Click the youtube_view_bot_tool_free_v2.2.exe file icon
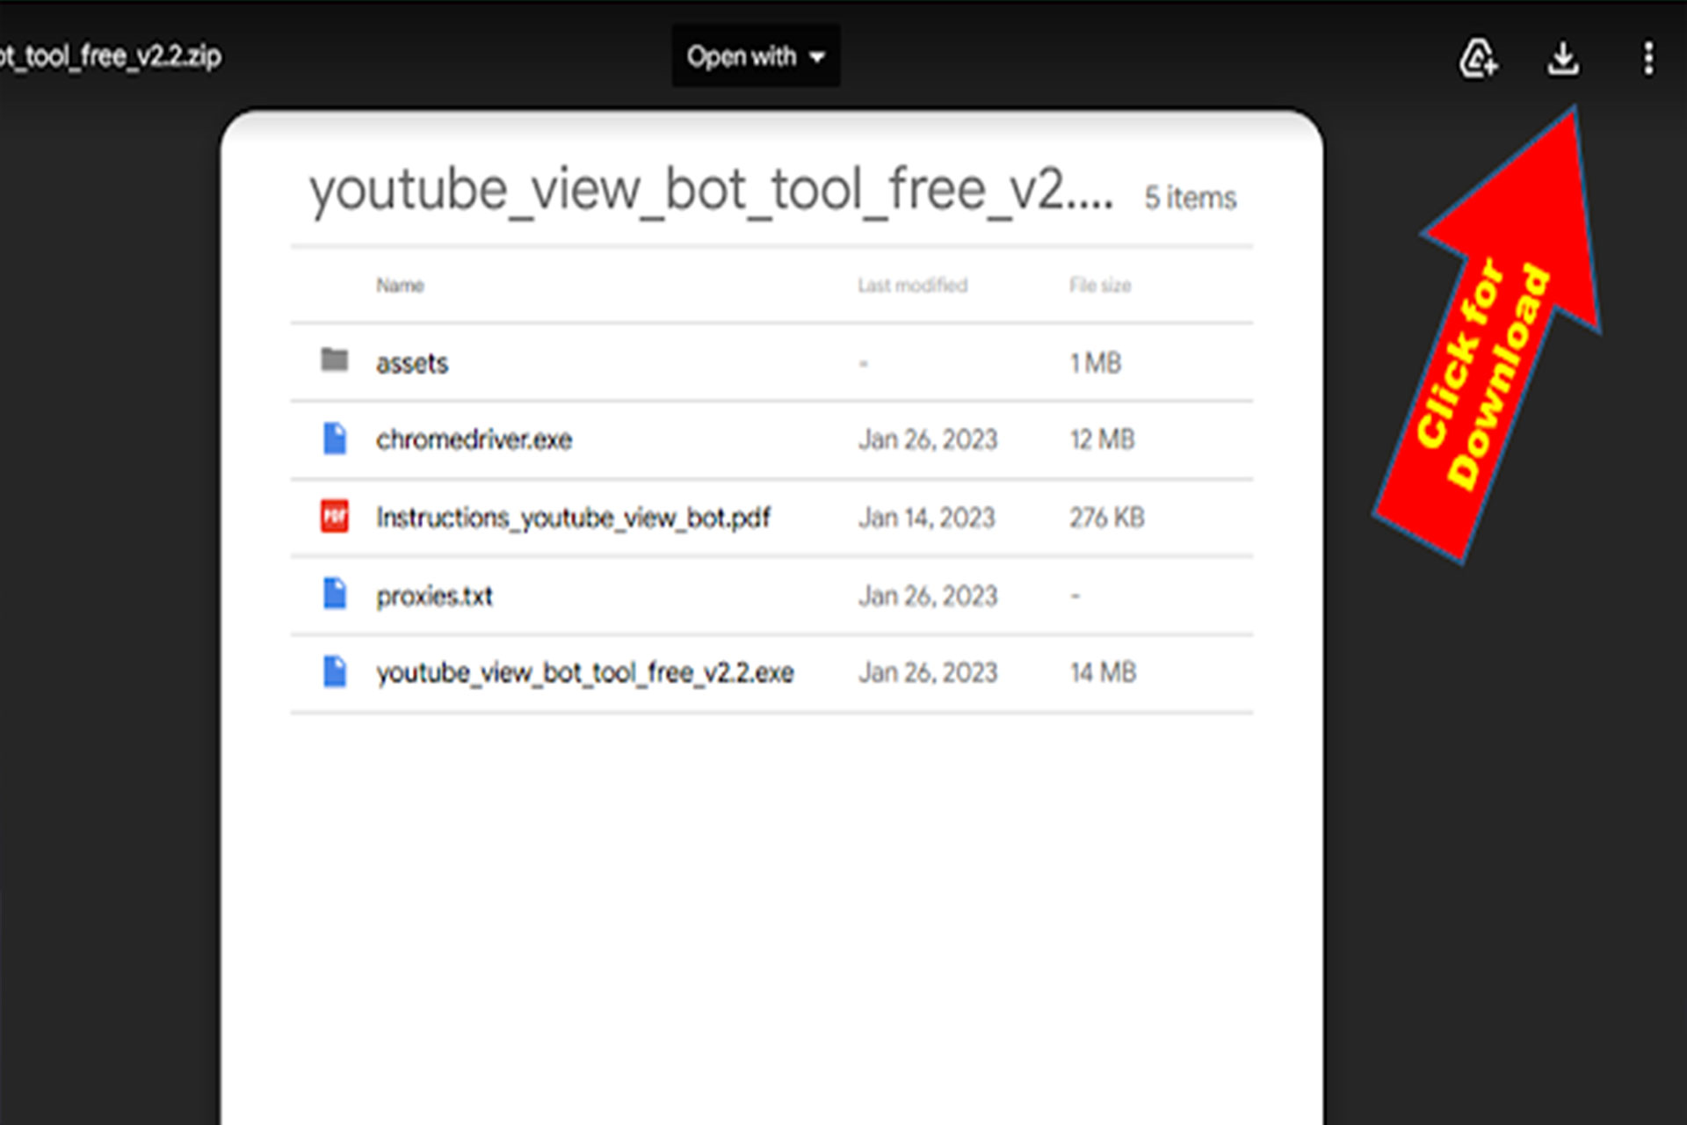Screen dimensions: 1687x1125 335,671
